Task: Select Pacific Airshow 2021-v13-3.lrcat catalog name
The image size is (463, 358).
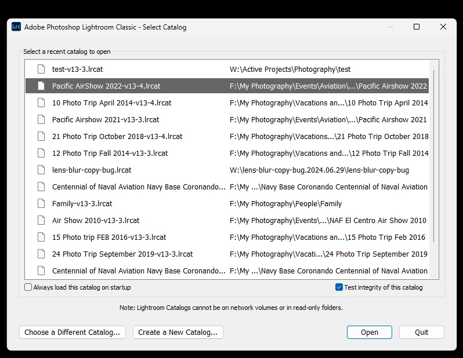Action: pyautogui.click(x=106, y=120)
